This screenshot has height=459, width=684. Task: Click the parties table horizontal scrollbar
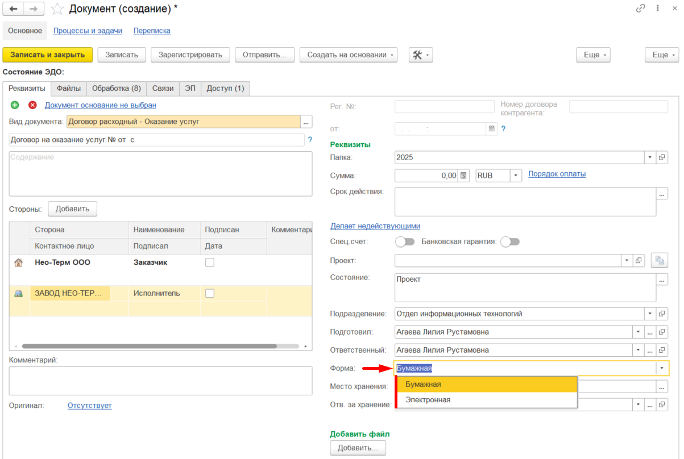(149, 345)
